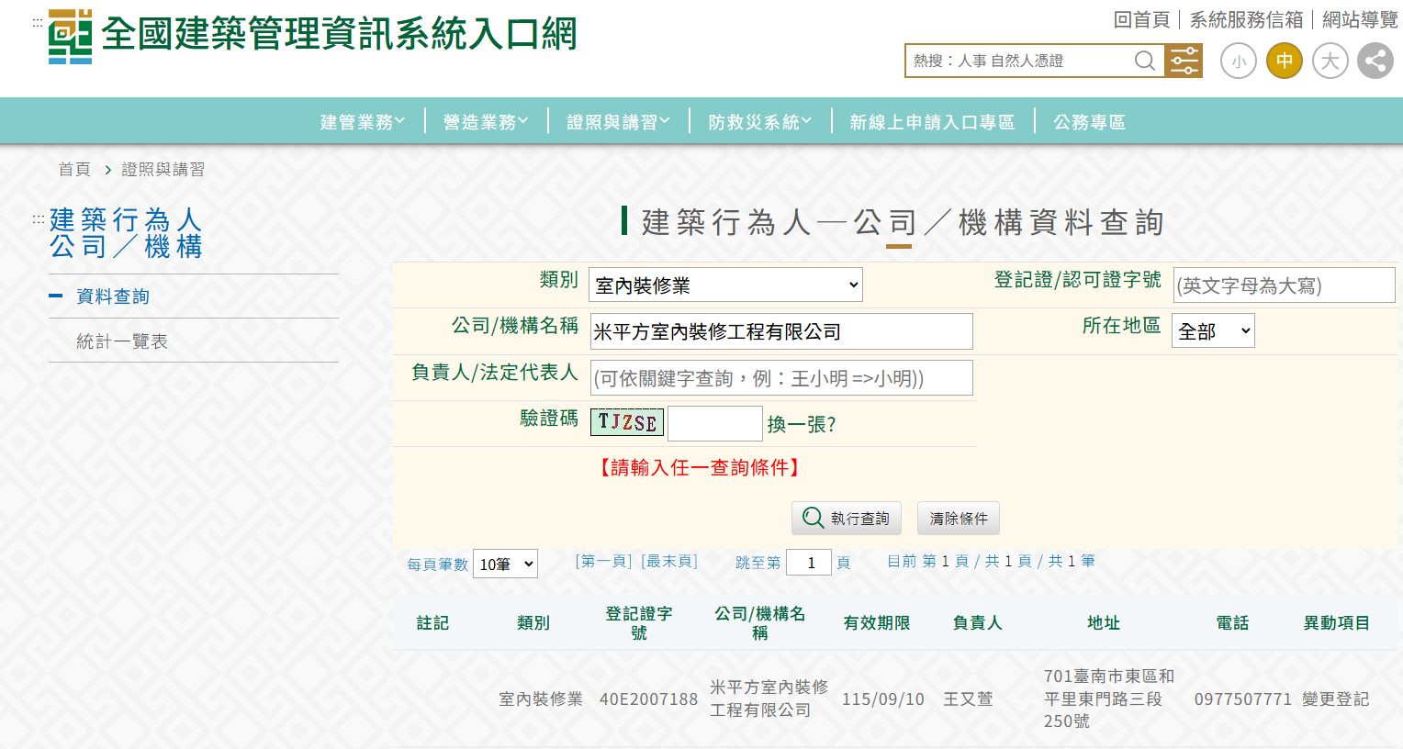The width and height of the screenshot is (1403, 749).
Task: Expand the 建管業務 navigation menu
Action: (x=362, y=120)
